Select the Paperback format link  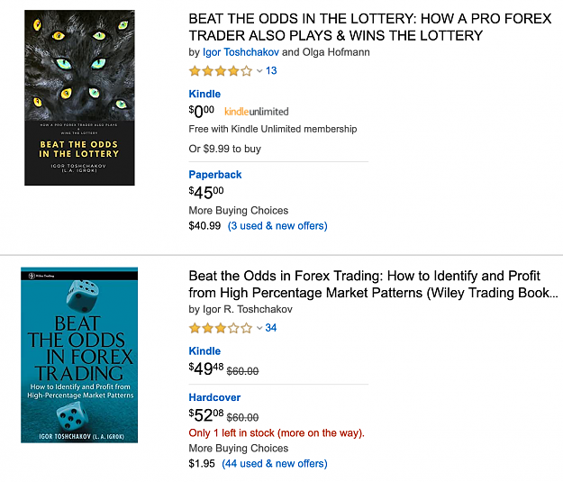pos(215,175)
